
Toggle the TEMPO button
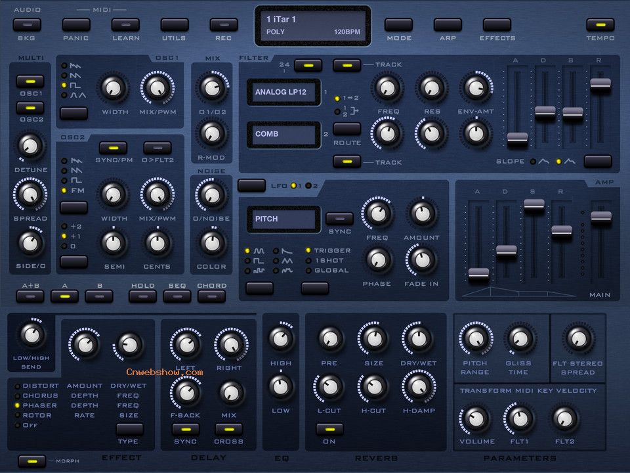600,25
